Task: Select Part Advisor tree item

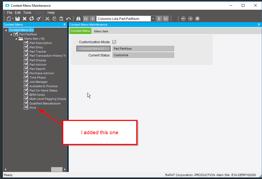Action: 38,65
